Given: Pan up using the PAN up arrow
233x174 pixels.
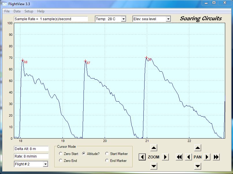Looking at the screenshot, I should [x=198, y=148].
